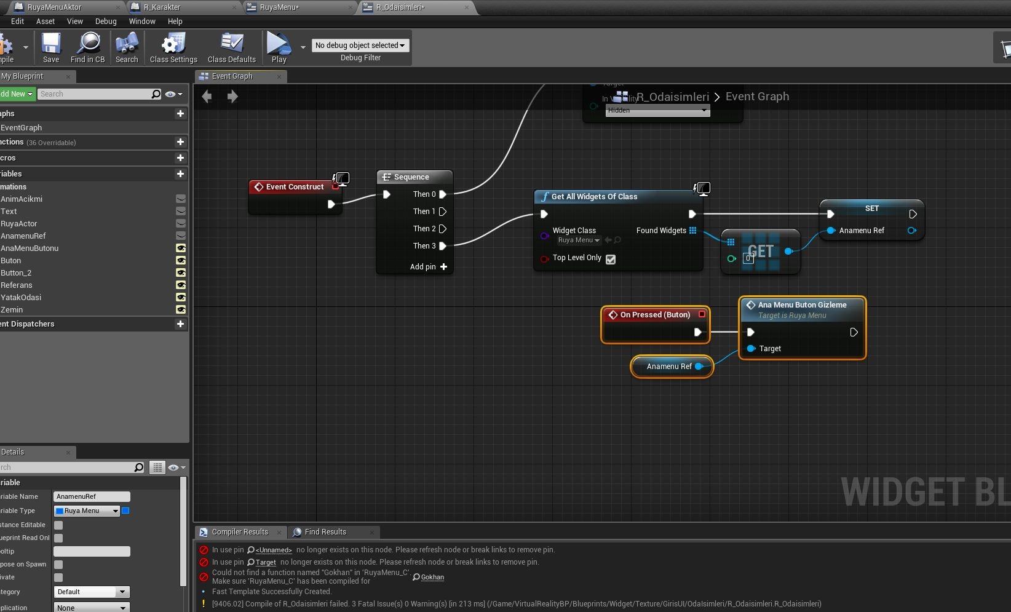
Task: Open the Play options dropdown arrow
Action: 303,47
